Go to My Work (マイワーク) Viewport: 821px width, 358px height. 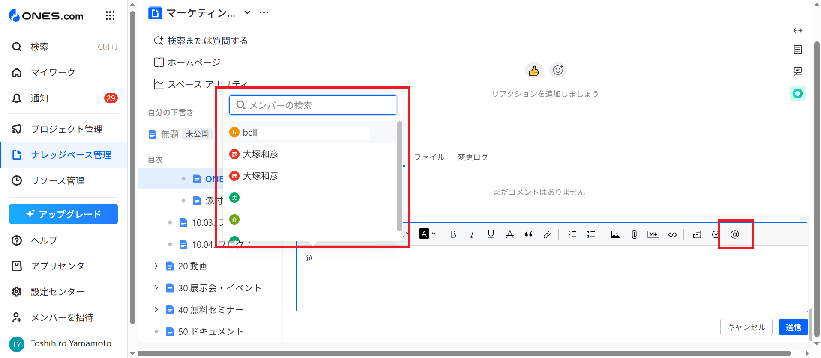pyautogui.click(x=64, y=72)
